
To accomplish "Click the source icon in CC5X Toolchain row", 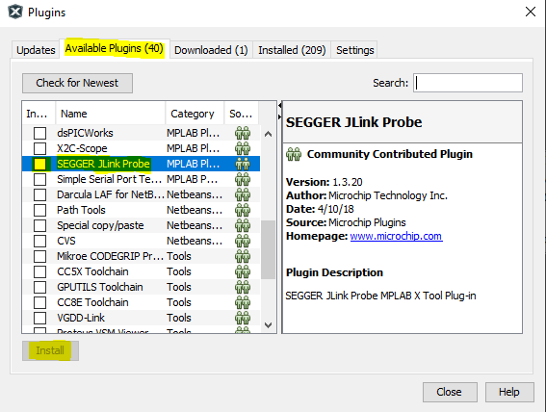I will coord(243,271).
